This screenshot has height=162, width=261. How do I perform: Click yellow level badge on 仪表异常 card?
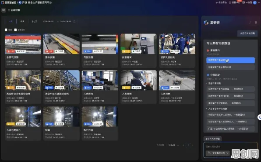coord(126,51)
